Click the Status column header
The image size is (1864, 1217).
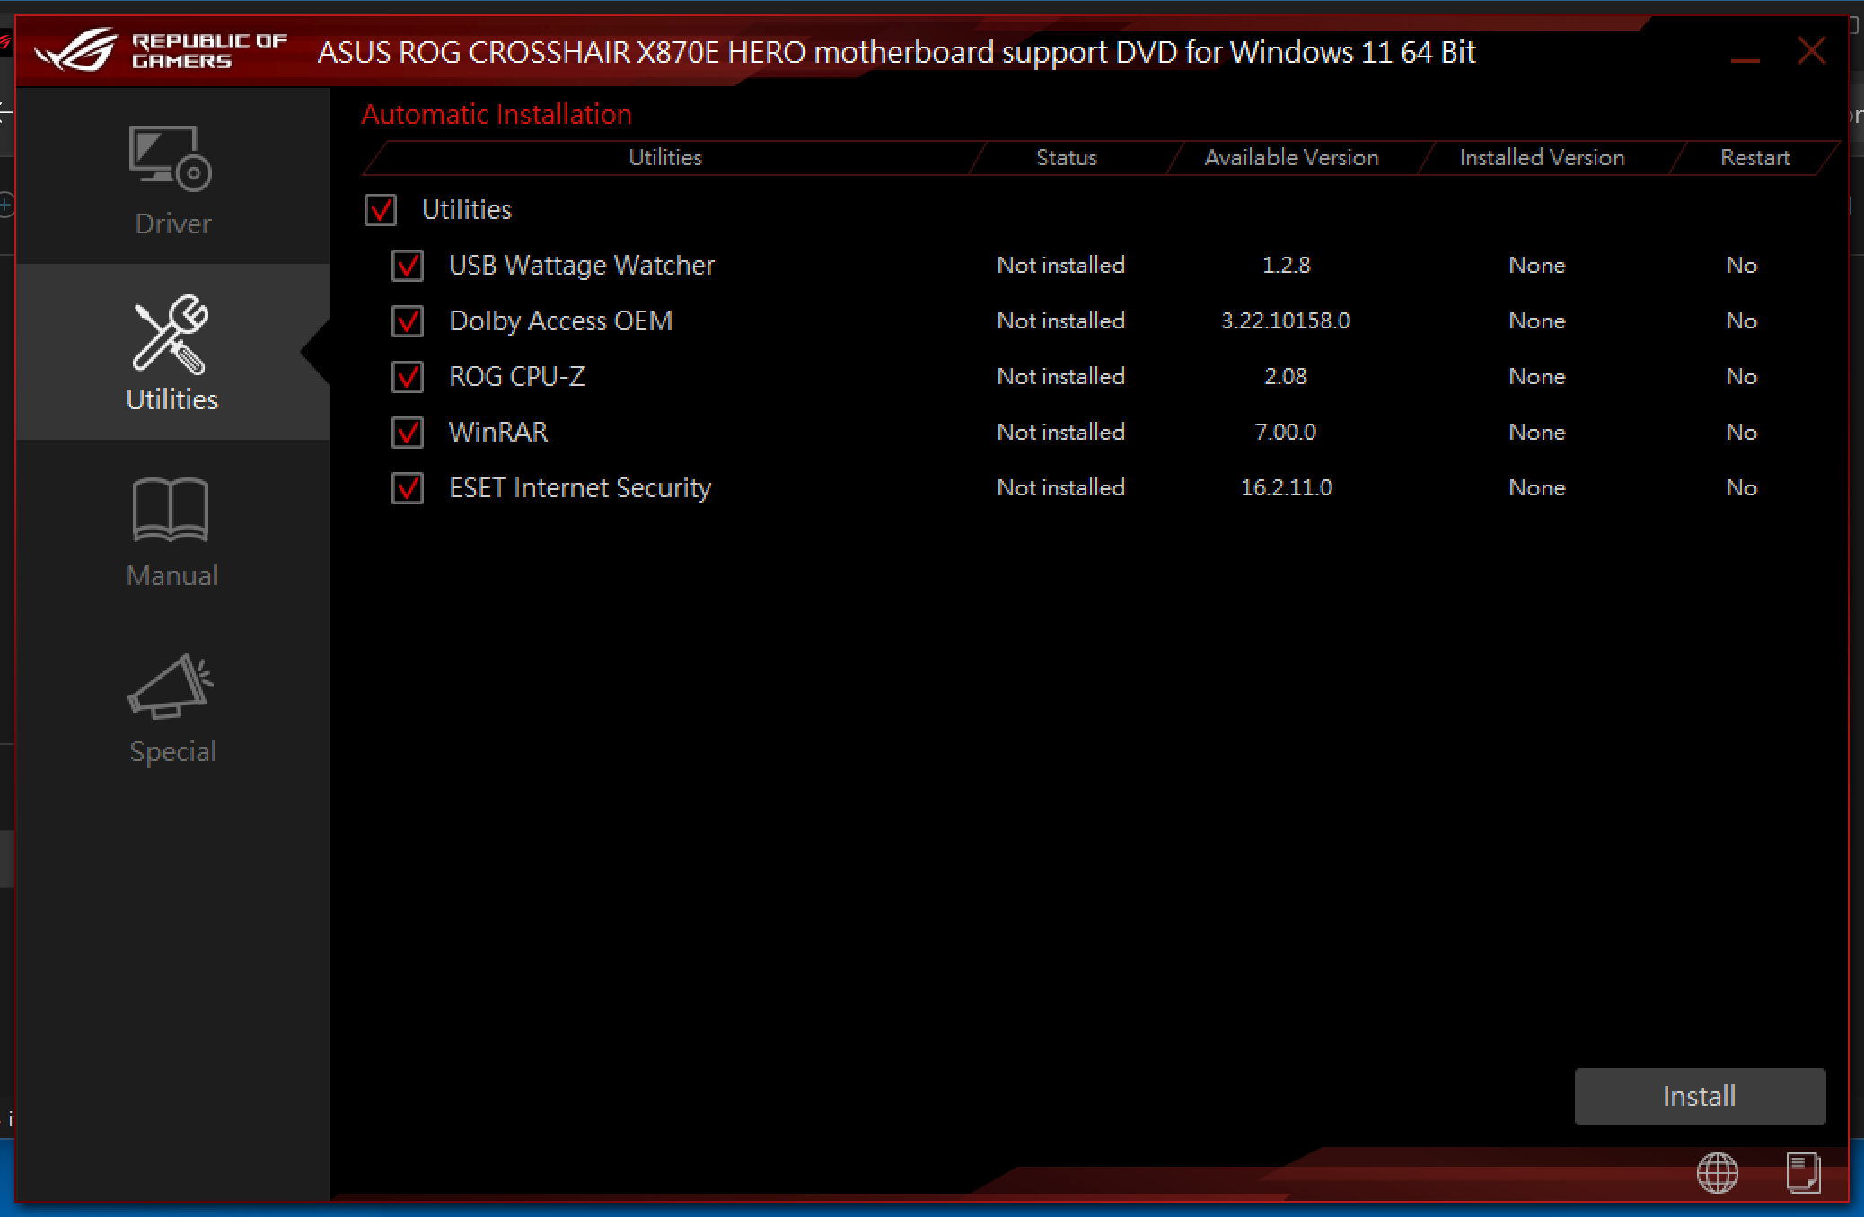click(1067, 157)
